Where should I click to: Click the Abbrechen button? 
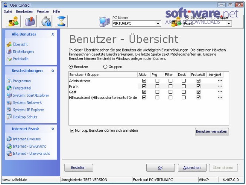click(x=192, y=168)
